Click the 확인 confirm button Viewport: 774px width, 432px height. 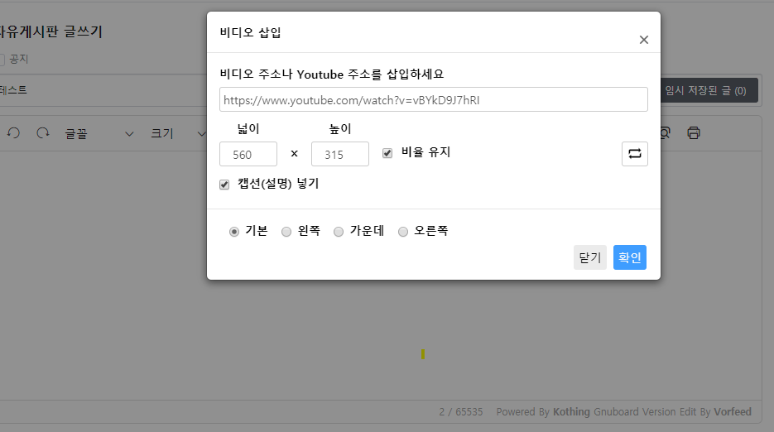[x=630, y=257]
